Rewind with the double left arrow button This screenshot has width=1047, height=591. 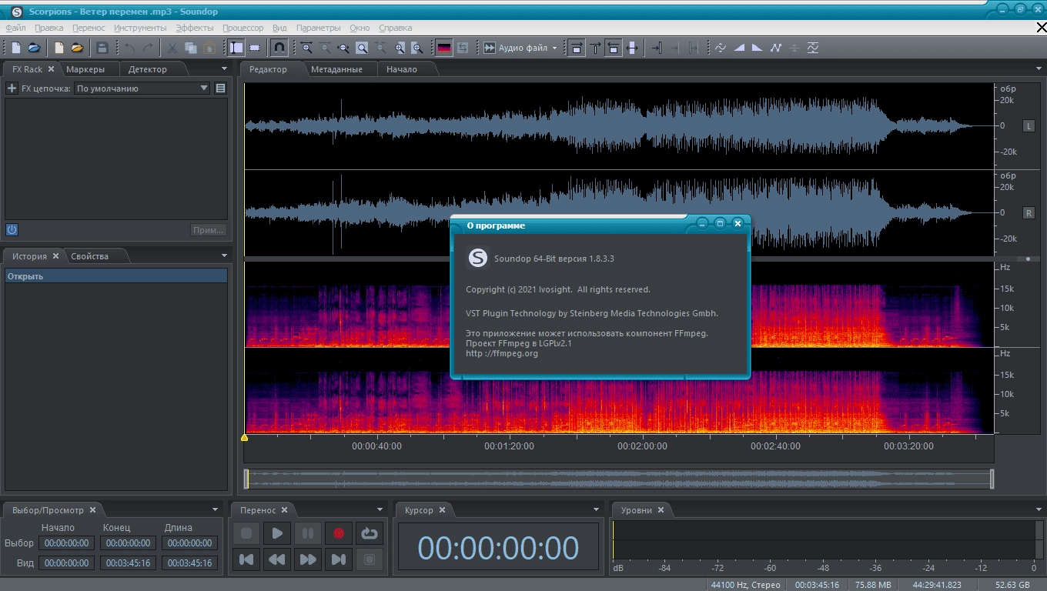pos(277,559)
